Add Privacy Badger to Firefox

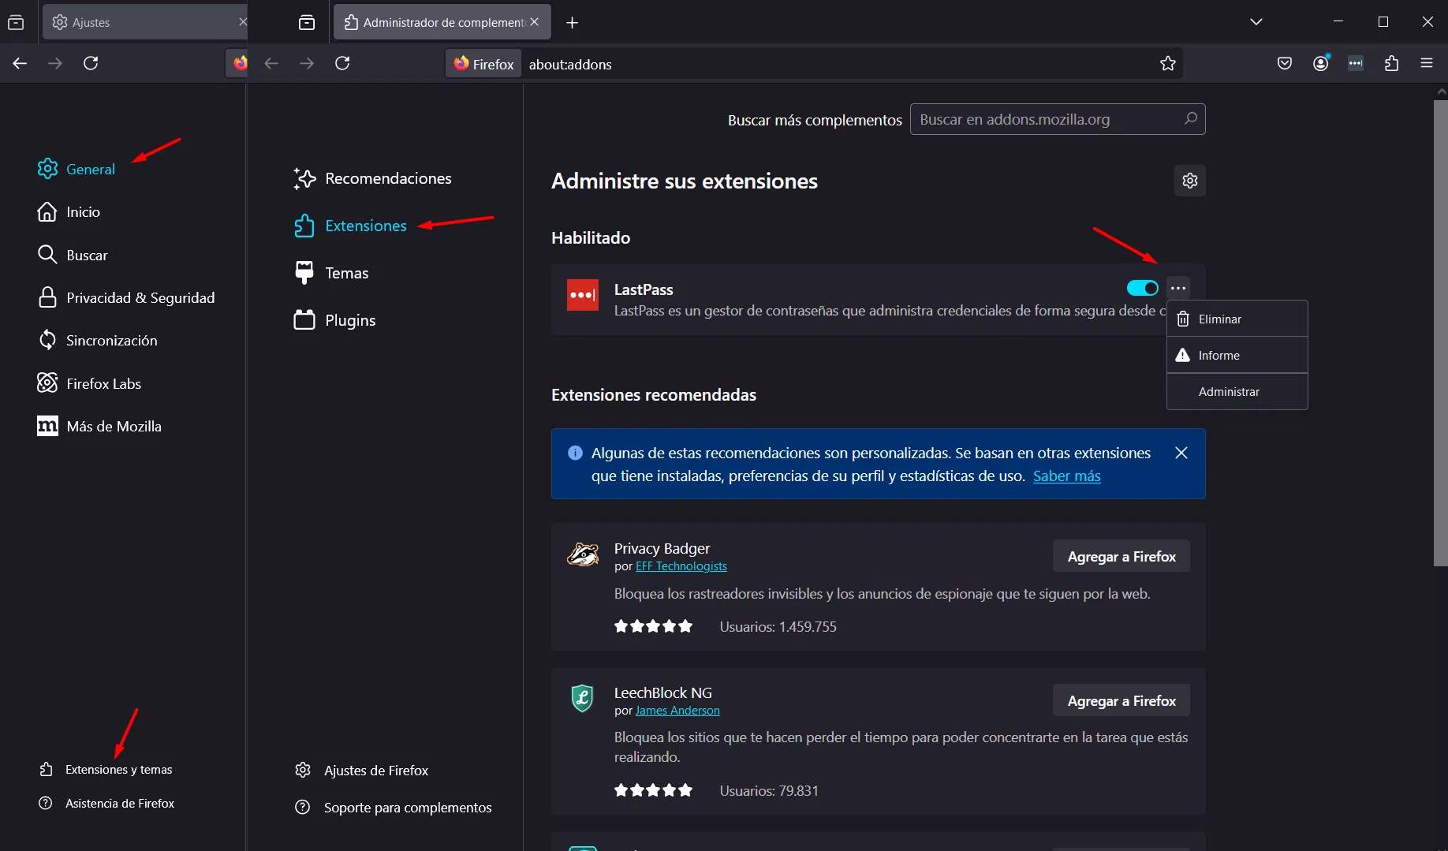click(1121, 557)
